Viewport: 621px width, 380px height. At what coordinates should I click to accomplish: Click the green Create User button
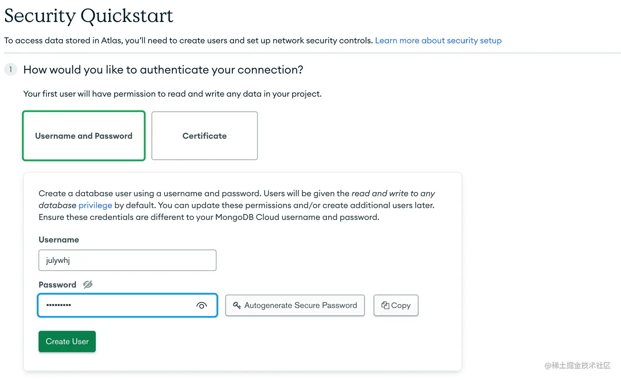[x=67, y=341]
